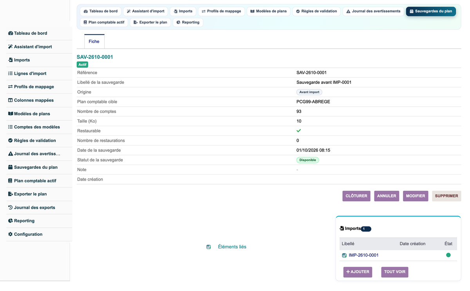
Task: Open Tableau de bord in top navigation
Action: coord(101,11)
